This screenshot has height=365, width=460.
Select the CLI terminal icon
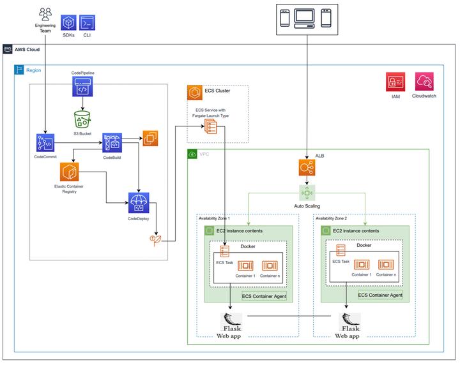coord(87,22)
